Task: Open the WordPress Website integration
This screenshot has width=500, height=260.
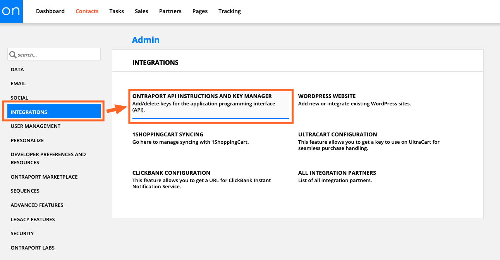Action: pos(326,96)
